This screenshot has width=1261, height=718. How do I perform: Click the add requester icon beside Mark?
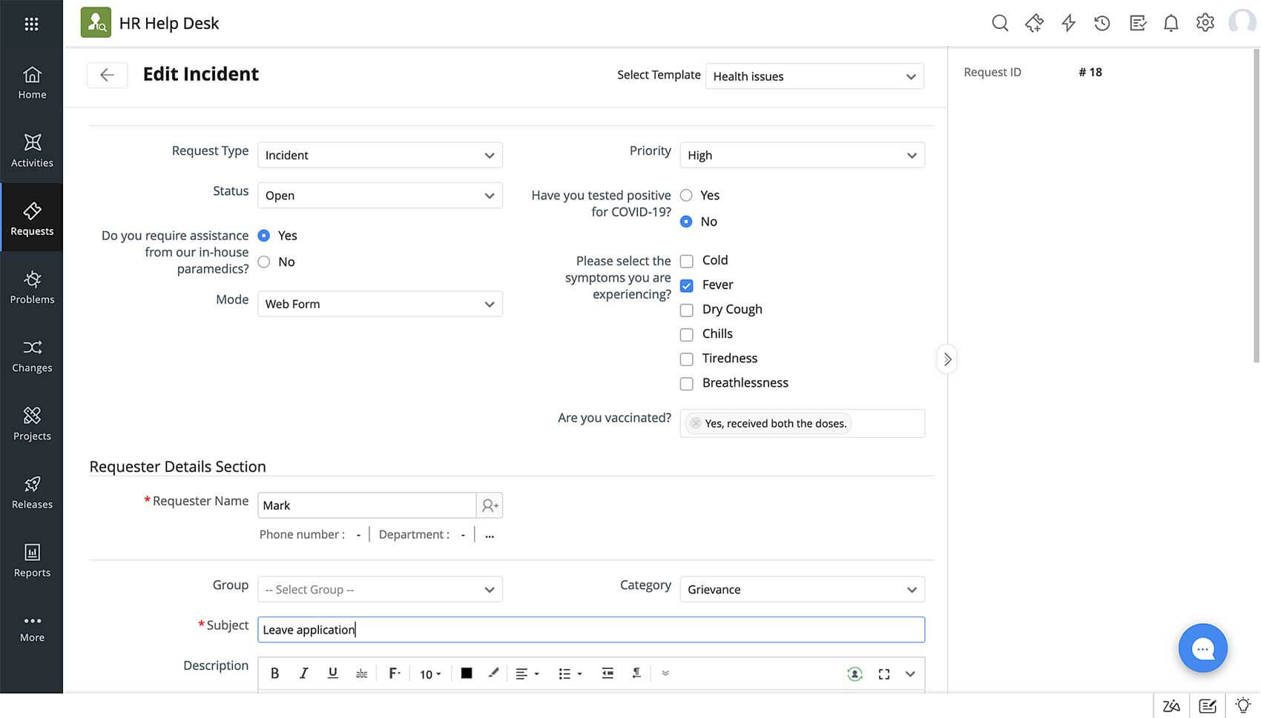(490, 505)
